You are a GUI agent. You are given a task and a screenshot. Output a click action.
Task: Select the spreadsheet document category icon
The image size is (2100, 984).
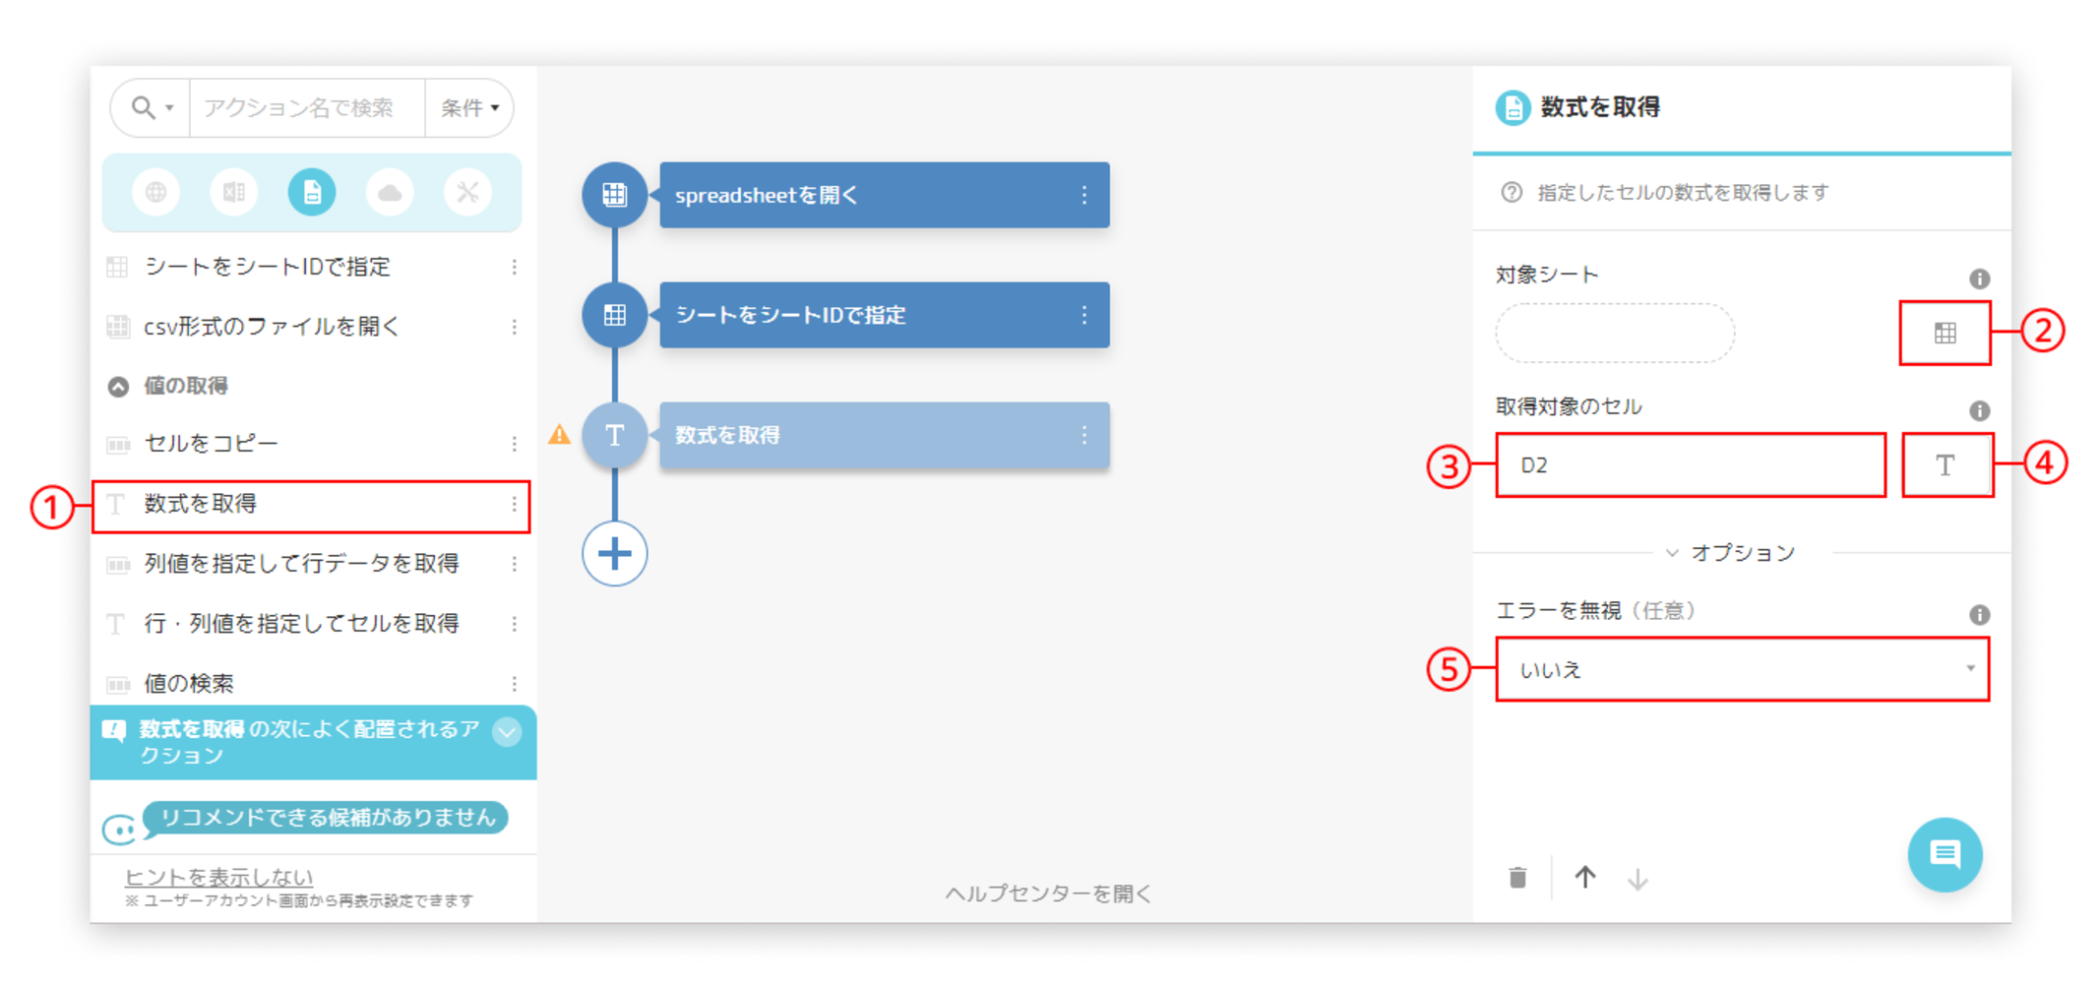point(312,192)
